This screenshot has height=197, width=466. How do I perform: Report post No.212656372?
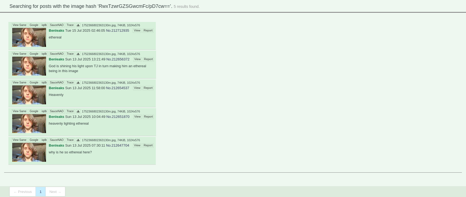[148, 59]
